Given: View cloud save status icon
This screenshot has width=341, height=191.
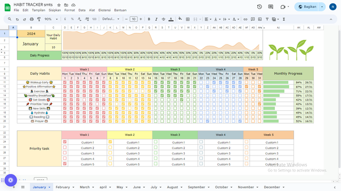Looking at the screenshot, I should click(x=74, y=5).
